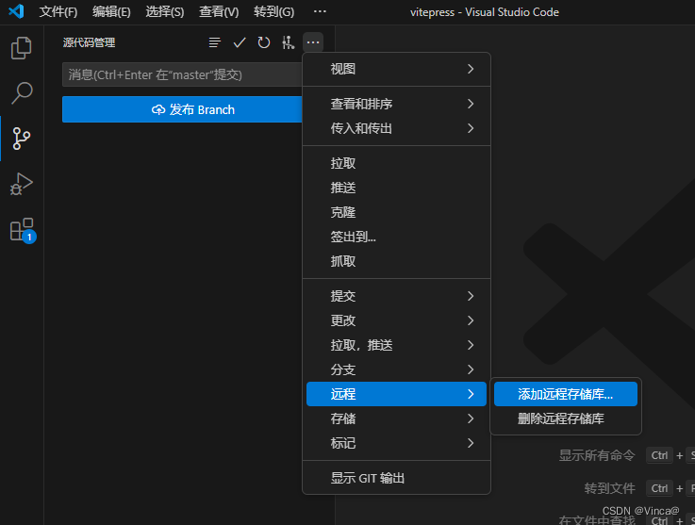
Task: Choose 删除远程存储库 in submenu
Action: pyautogui.click(x=566, y=418)
